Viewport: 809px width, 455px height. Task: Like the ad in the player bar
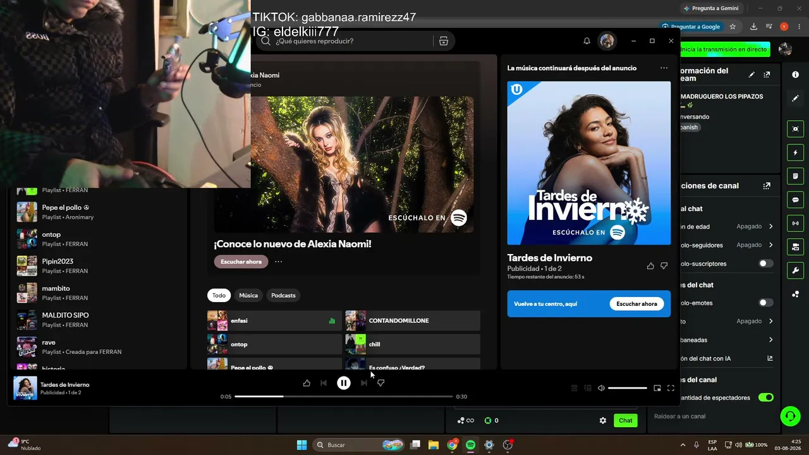click(307, 383)
